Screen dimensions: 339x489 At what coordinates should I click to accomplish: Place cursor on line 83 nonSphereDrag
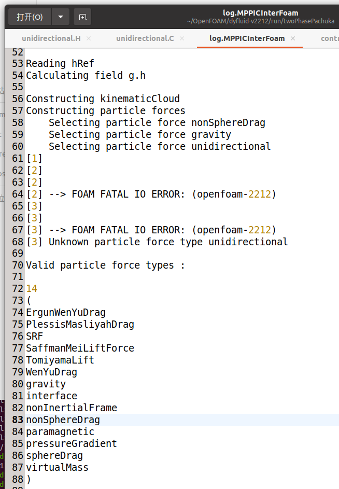click(x=63, y=420)
